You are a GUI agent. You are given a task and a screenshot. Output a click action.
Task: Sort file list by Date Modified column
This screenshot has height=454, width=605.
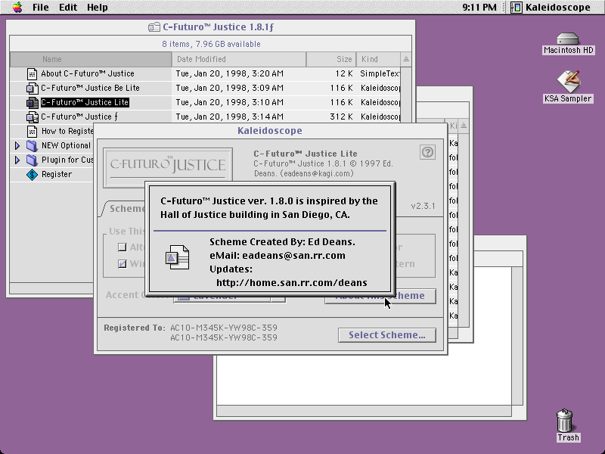point(239,59)
